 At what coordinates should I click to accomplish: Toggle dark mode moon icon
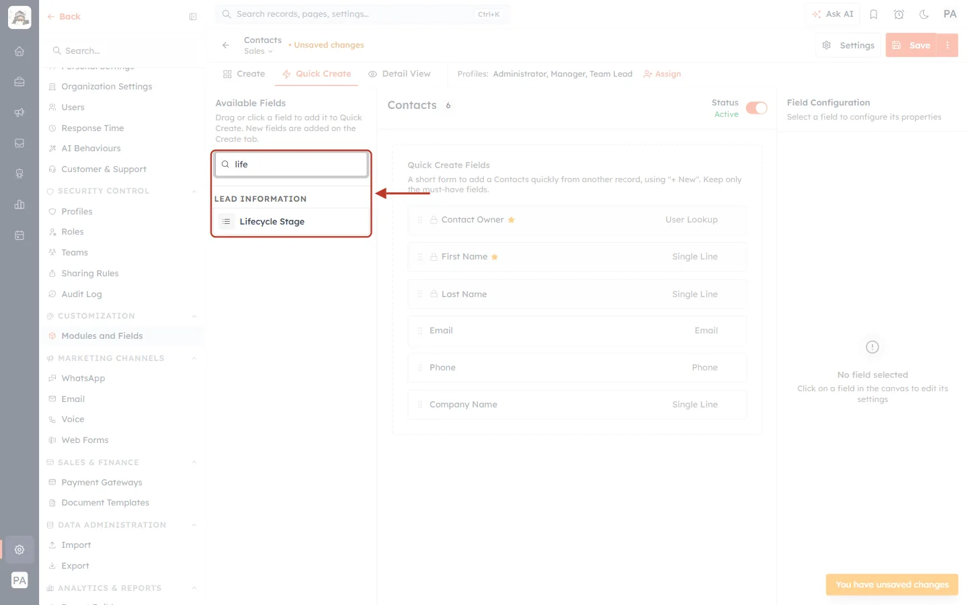coord(924,14)
